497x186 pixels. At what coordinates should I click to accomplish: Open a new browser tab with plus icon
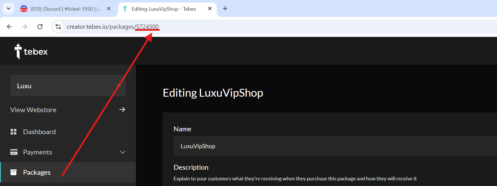pos(225,8)
